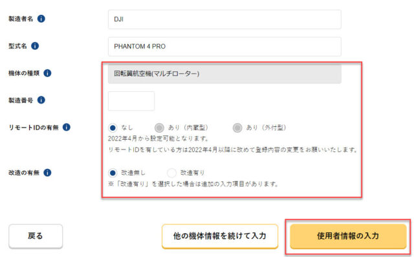Choose 改造有り radio button
Viewport: 414px width, 257px height.
(x=171, y=173)
